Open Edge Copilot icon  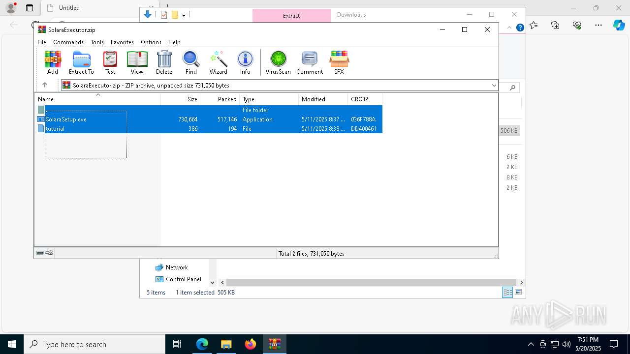click(619, 25)
